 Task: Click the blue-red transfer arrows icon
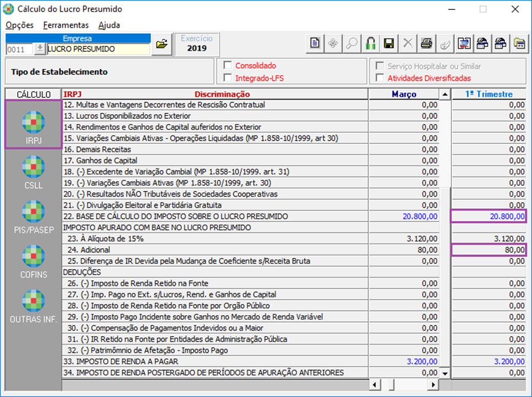463,44
